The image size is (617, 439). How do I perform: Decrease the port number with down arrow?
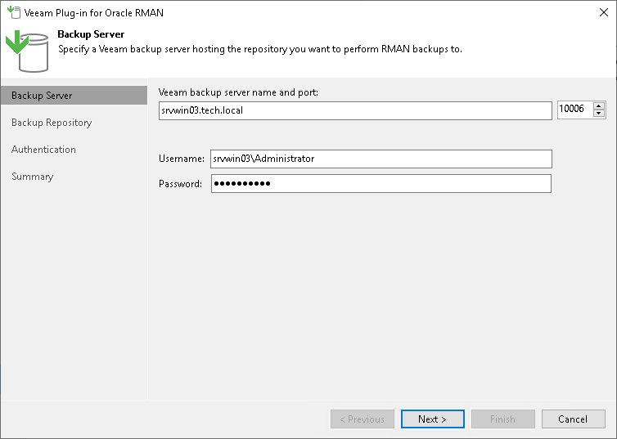[599, 114]
